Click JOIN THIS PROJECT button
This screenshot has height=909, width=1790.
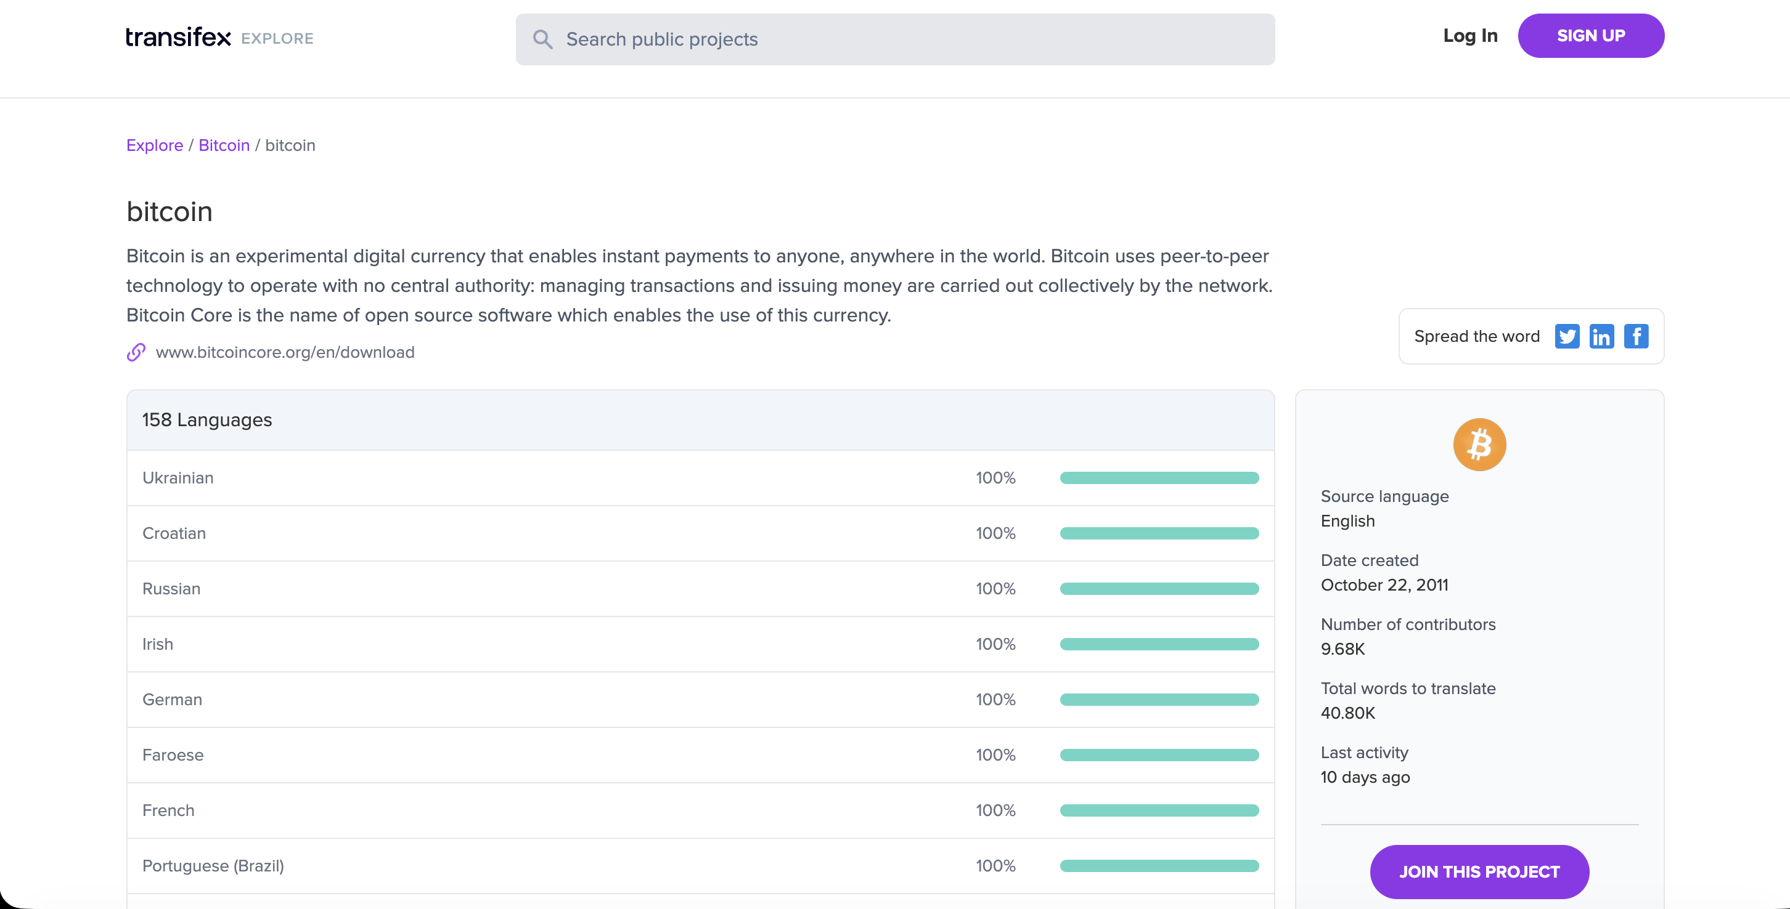coord(1479,871)
